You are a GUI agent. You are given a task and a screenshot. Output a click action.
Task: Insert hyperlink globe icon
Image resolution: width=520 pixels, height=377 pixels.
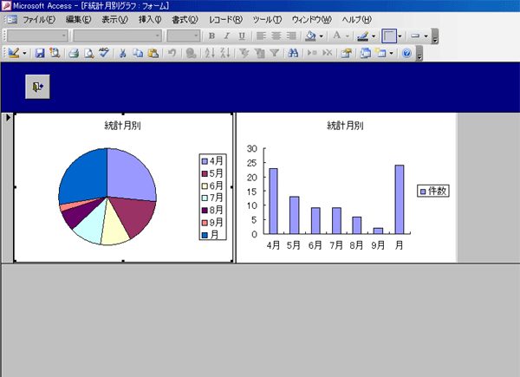tap(191, 53)
